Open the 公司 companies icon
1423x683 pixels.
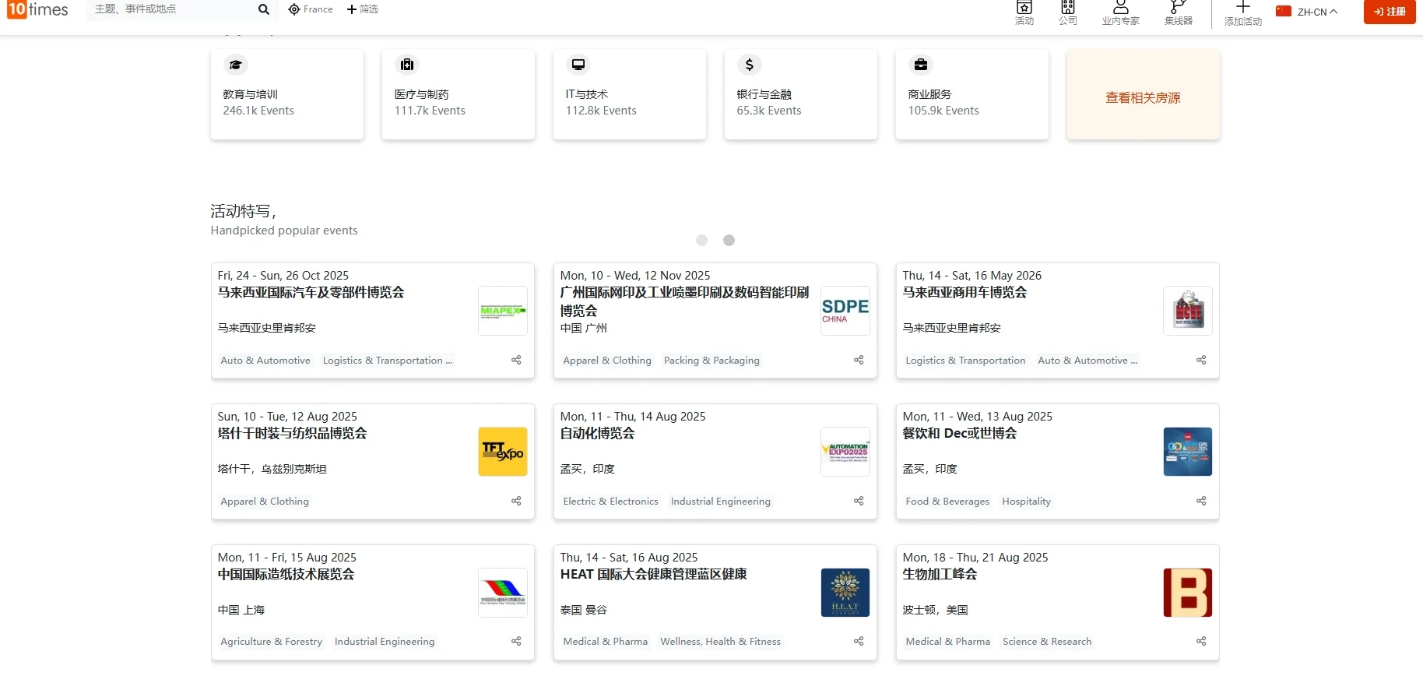(1068, 7)
